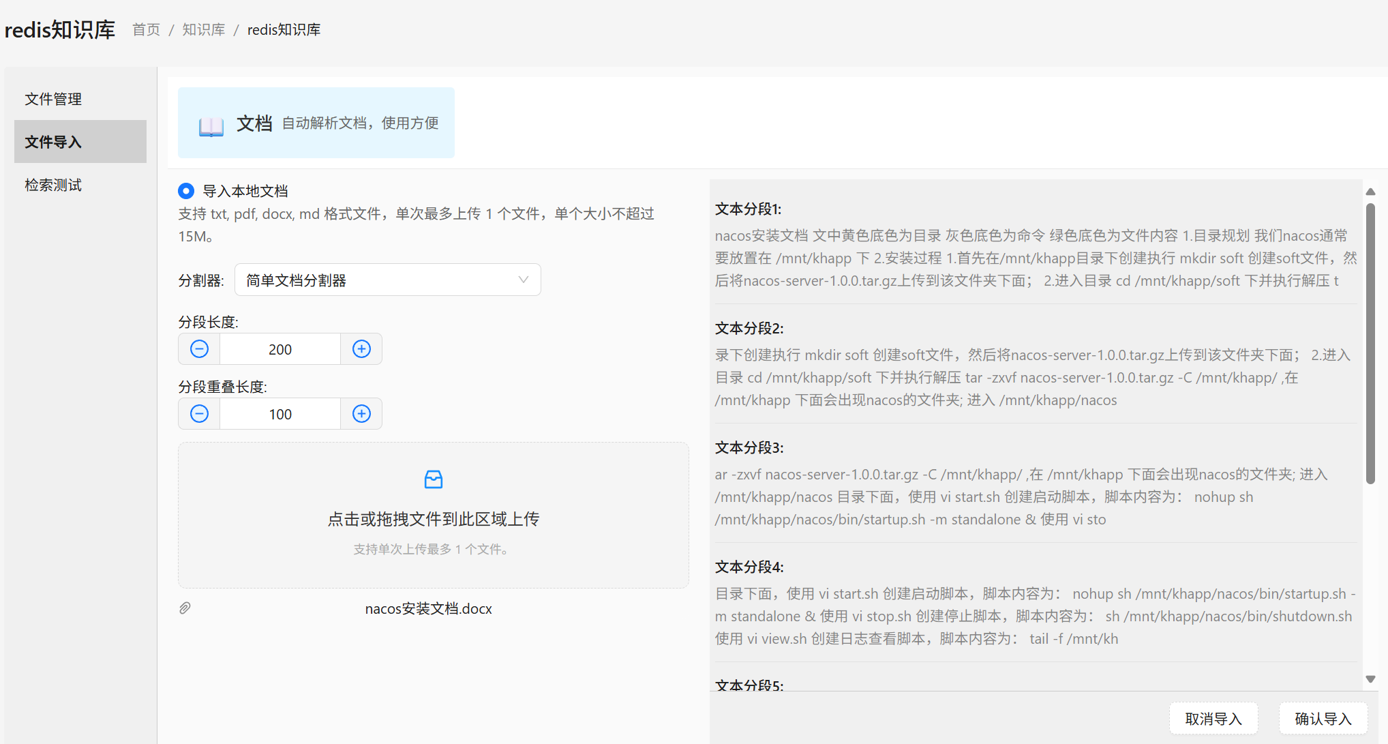Viewport: 1388px width, 744px height.
Task: Navigate to 知识库 breadcrumb
Action: (x=203, y=30)
